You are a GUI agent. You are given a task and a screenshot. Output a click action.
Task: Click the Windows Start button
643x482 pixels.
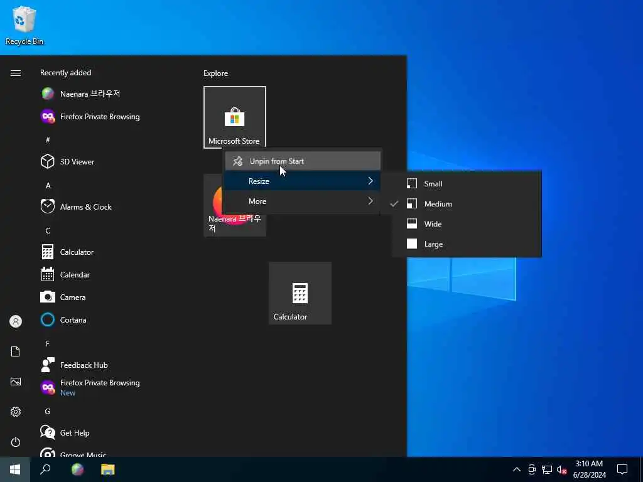[15, 469]
